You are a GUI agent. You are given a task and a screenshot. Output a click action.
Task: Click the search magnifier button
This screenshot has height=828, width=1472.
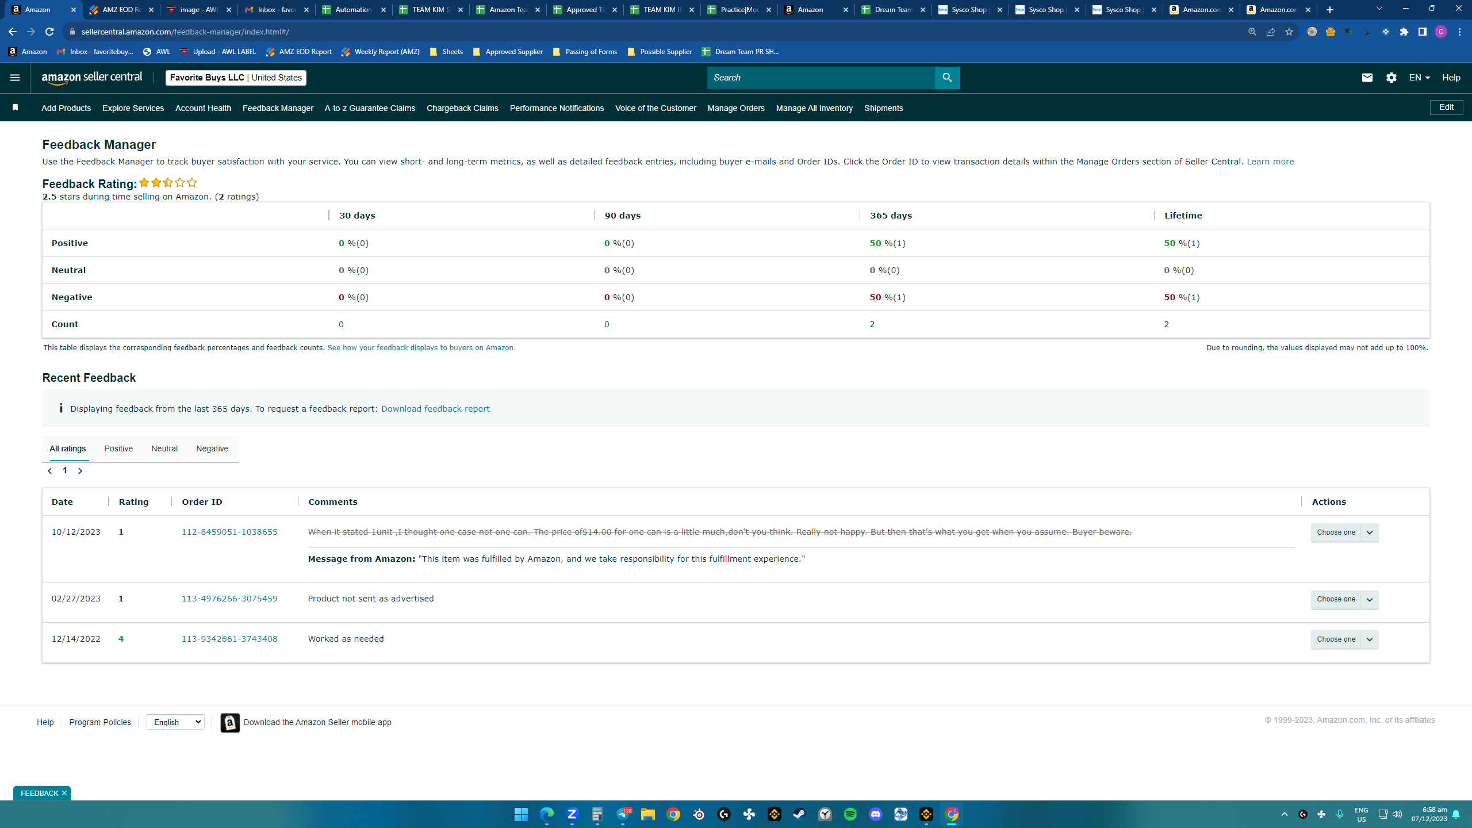(x=947, y=78)
